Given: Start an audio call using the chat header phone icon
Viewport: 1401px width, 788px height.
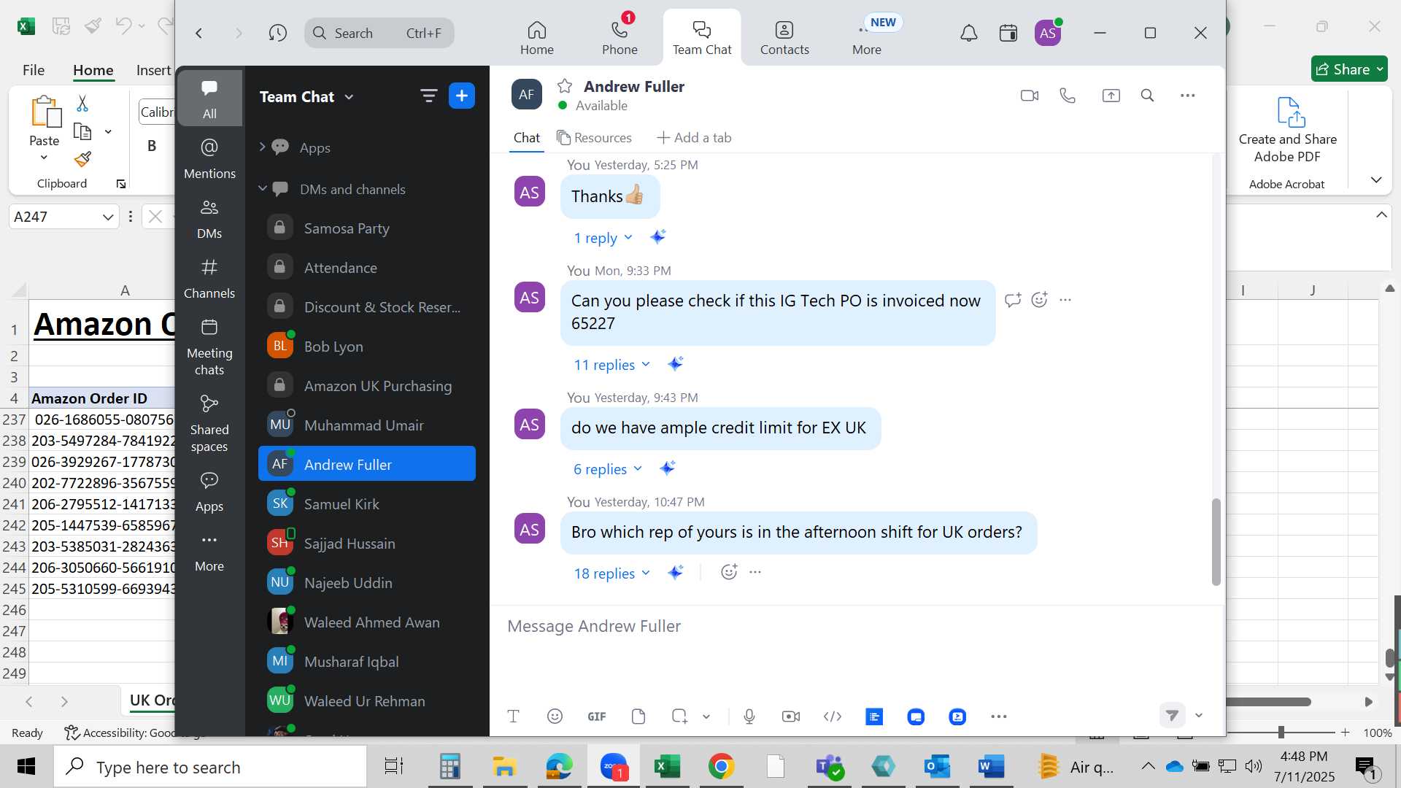Looking at the screenshot, I should click(x=1068, y=96).
